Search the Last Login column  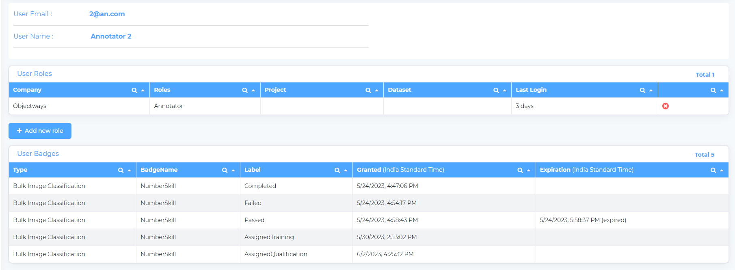[x=642, y=90]
